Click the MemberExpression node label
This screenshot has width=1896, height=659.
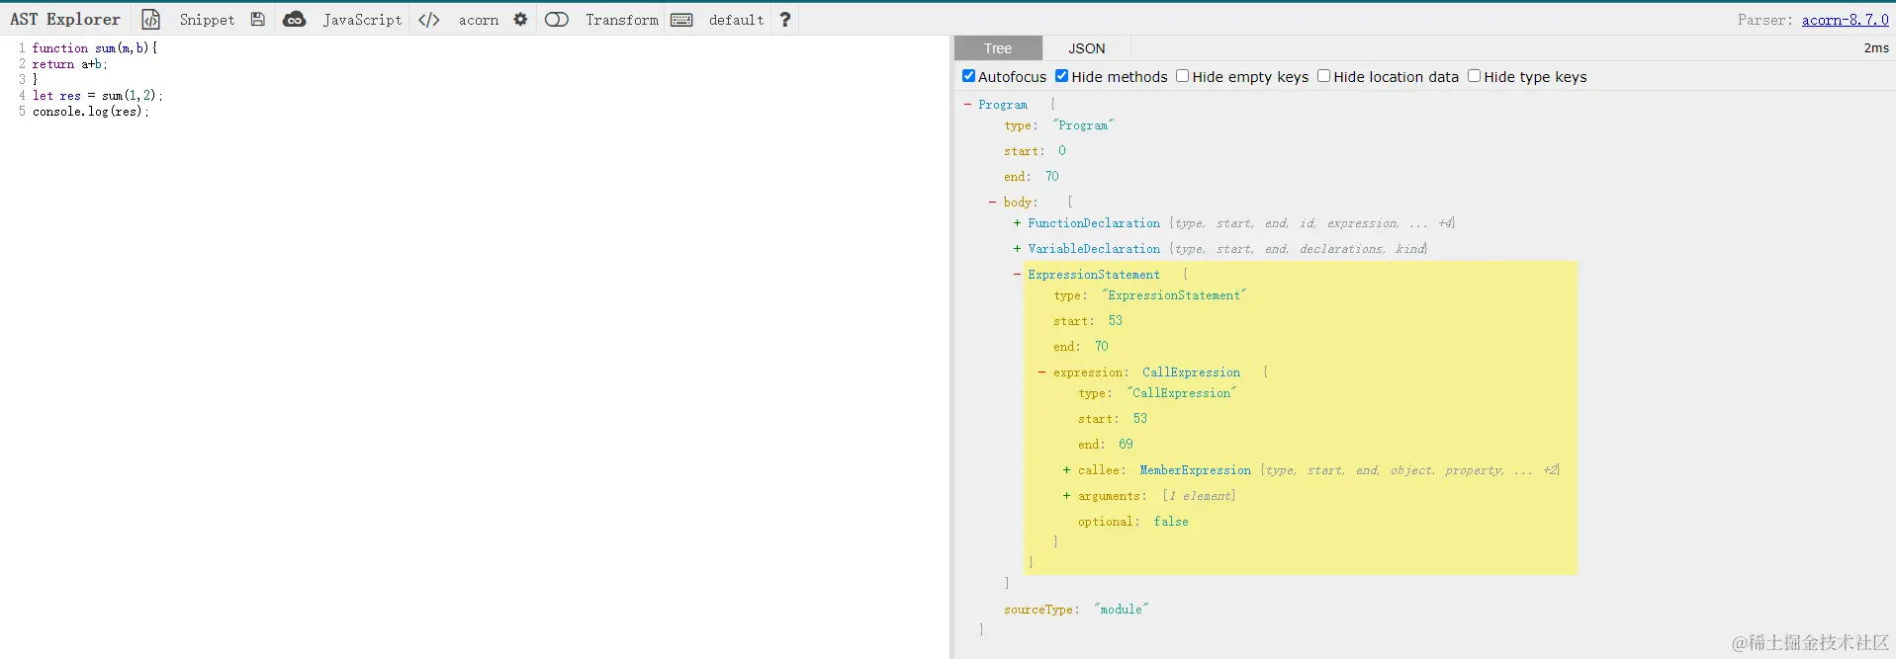tap(1195, 470)
